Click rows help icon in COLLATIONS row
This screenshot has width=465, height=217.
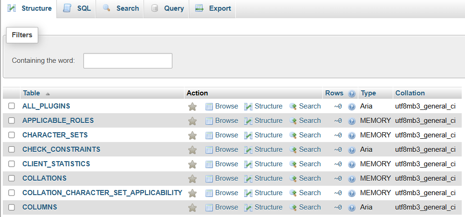click(352, 179)
